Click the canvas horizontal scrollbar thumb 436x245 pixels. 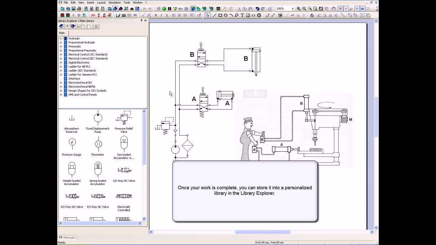pyautogui.click(x=263, y=232)
